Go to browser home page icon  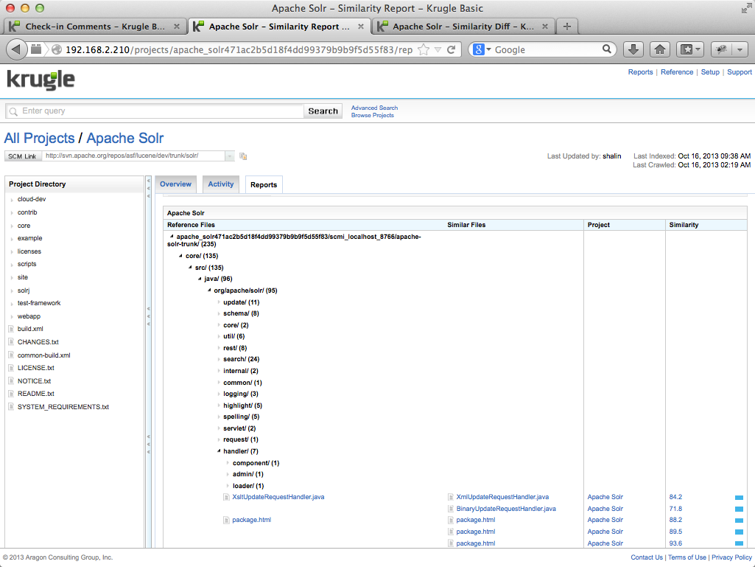660,49
